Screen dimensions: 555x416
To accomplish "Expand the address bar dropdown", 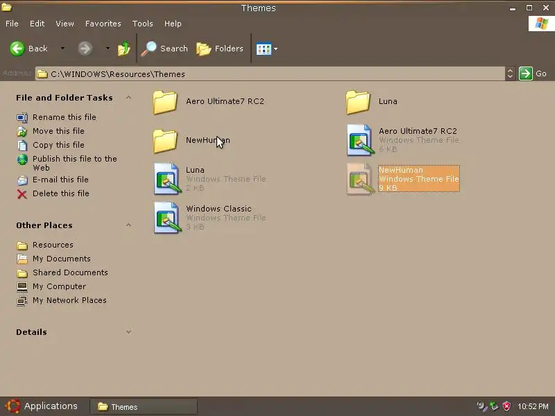I will [x=510, y=73].
